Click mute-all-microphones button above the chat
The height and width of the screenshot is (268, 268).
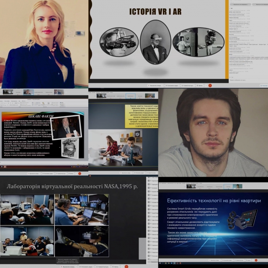(240, 5)
